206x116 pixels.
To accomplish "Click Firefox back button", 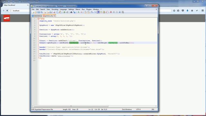I will coord(4,11).
